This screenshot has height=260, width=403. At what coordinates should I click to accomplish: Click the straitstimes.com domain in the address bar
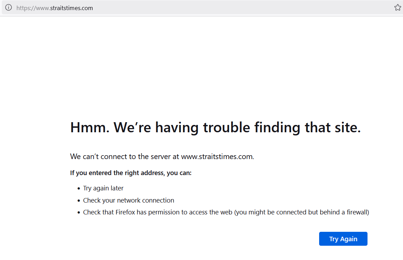click(71, 8)
